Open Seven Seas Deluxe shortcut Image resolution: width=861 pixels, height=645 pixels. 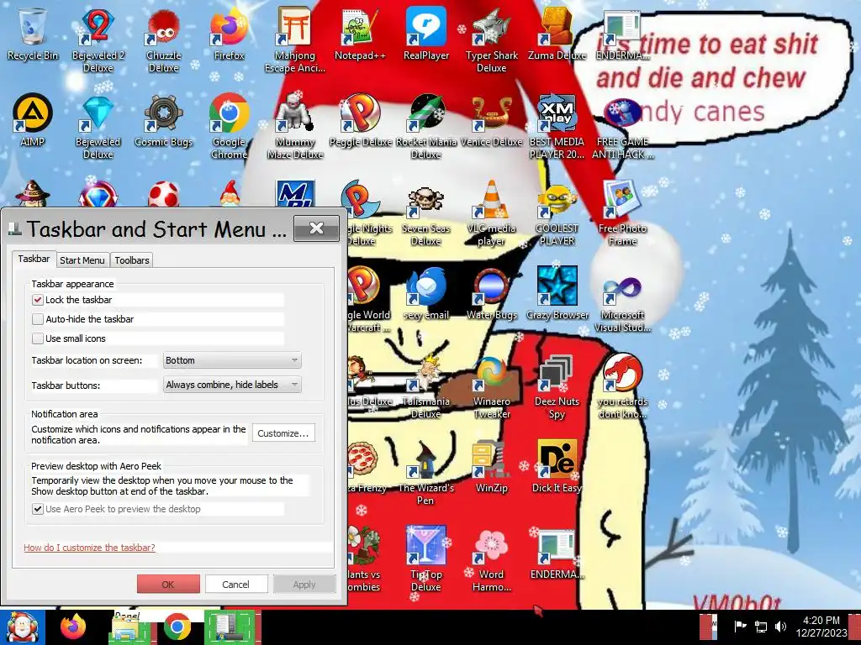tap(426, 214)
